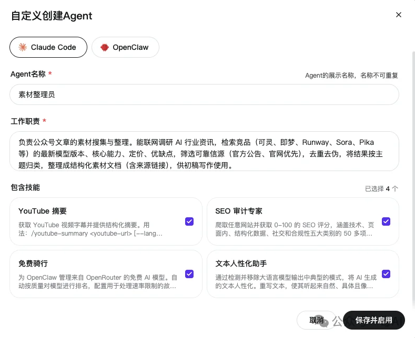Click the SEO 审计专家 description text
The width and height of the screenshot is (415, 338).
pyautogui.click(x=295, y=229)
